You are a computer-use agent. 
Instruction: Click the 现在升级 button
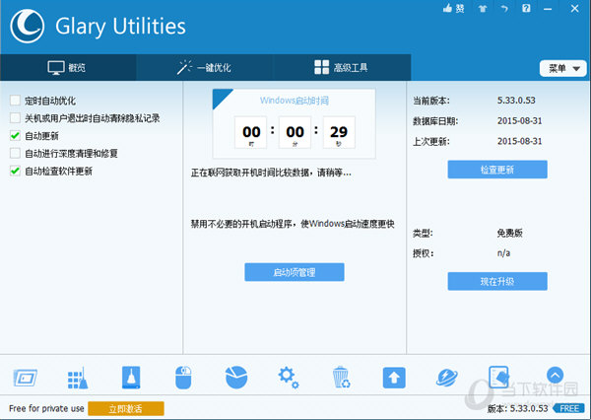[497, 281]
